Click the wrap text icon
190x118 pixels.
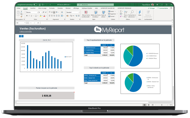pyautogui.click(x=62, y=12)
